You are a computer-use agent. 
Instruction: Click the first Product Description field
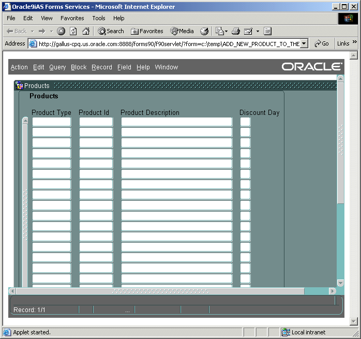tap(176, 122)
